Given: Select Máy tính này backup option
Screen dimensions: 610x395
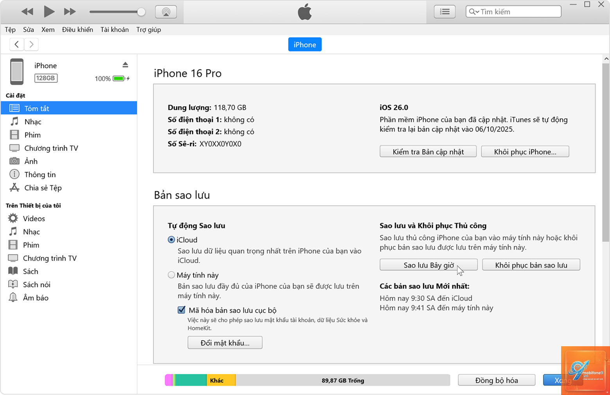Looking at the screenshot, I should pos(171,275).
